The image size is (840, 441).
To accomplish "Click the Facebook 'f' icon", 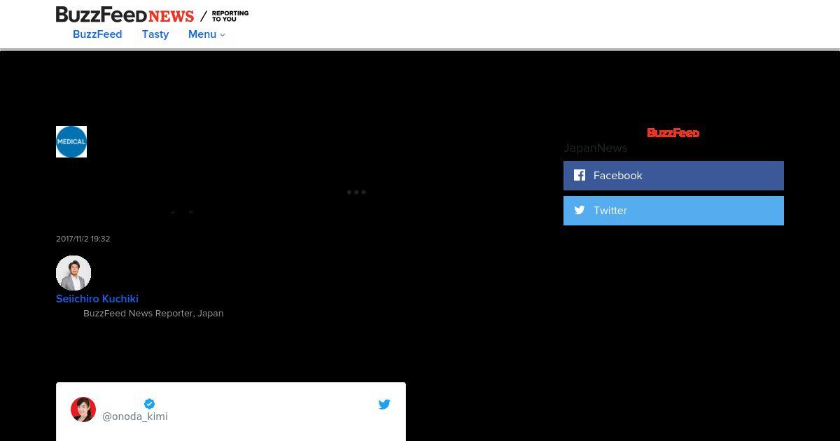I will 580,175.
